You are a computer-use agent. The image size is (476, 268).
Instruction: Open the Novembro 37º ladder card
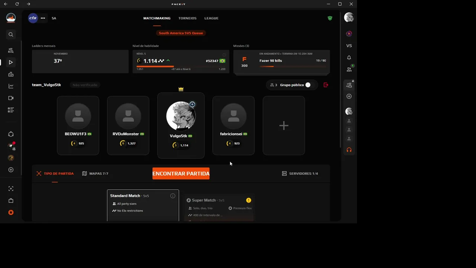80,61
